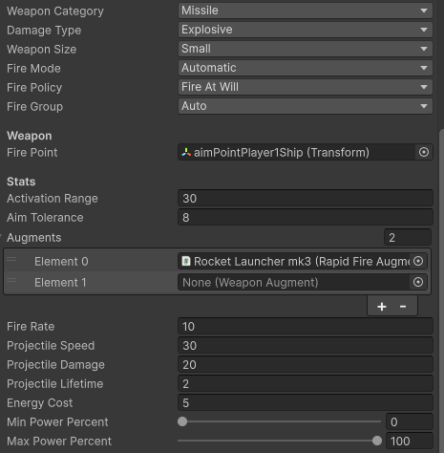
Task: Click the Fire Mode label
Action: pos(33,69)
